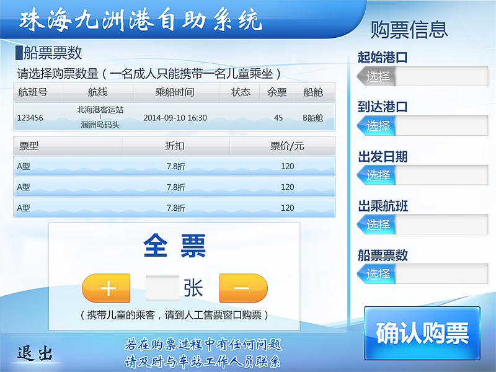Click the orange plus button to add ticket
The image size is (496, 372).
point(106,288)
